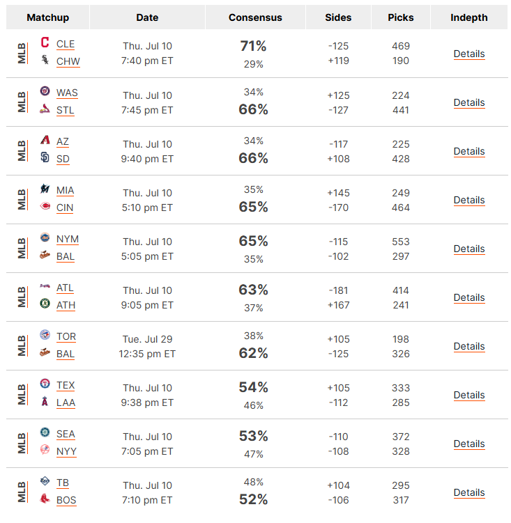This screenshot has height=523, width=511.
Task: Click the Athletics logo beside ATH
Action: tap(45, 303)
